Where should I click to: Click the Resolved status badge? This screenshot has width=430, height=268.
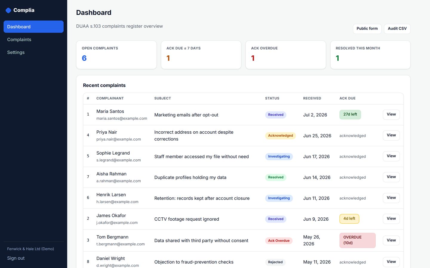276,177
